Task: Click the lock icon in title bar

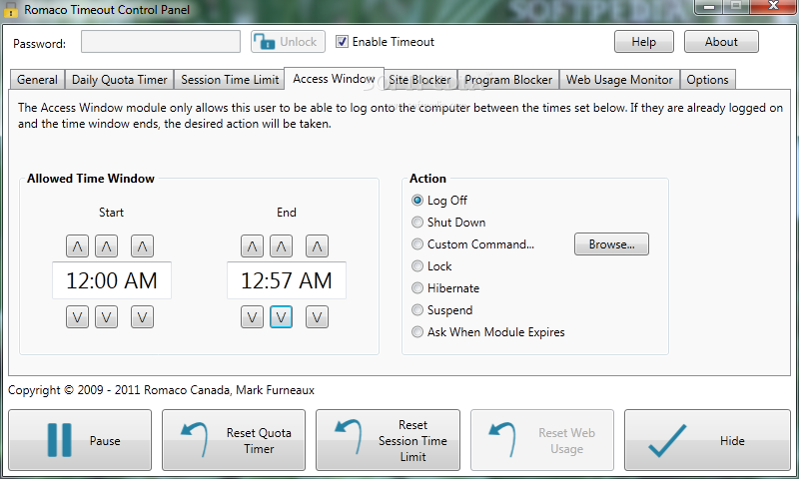Action: click(x=10, y=10)
